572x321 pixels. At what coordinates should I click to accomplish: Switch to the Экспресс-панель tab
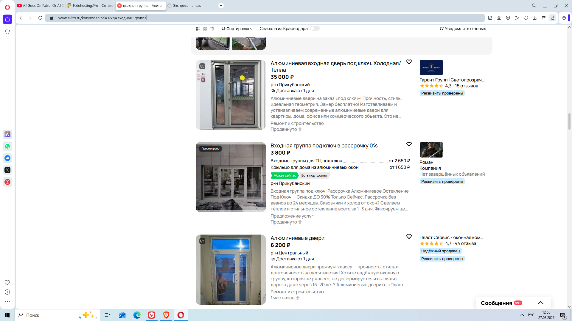click(x=187, y=6)
